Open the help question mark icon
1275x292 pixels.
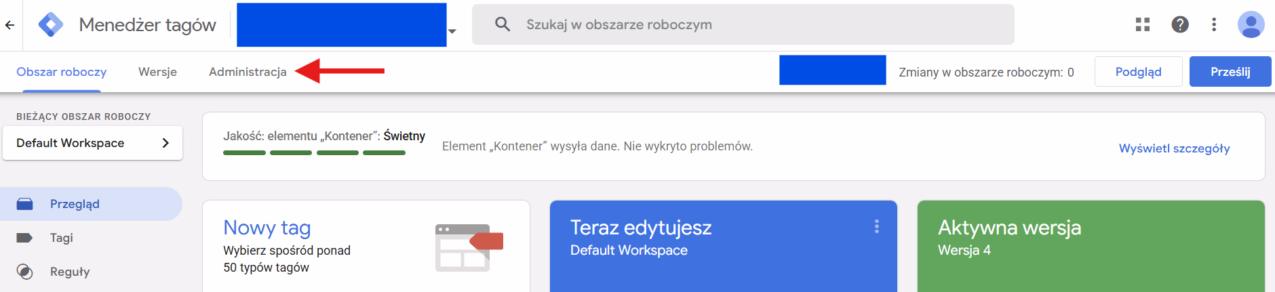click(x=1180, y=24)
